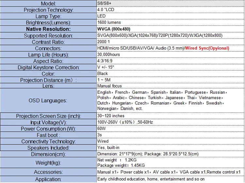Select the Power Consumption (W) label
Screen dimensions: 245x183
pos(48,129)
